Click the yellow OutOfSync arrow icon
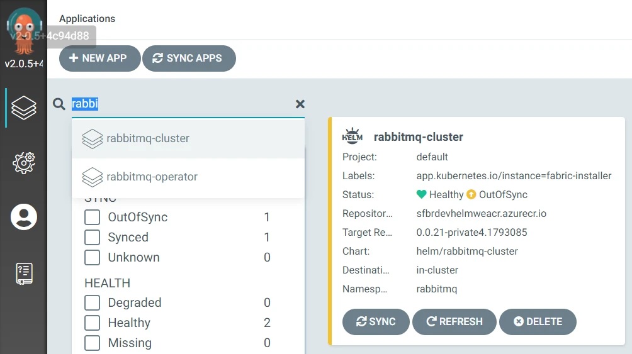 pyautogui.click(x=471, y=194)
